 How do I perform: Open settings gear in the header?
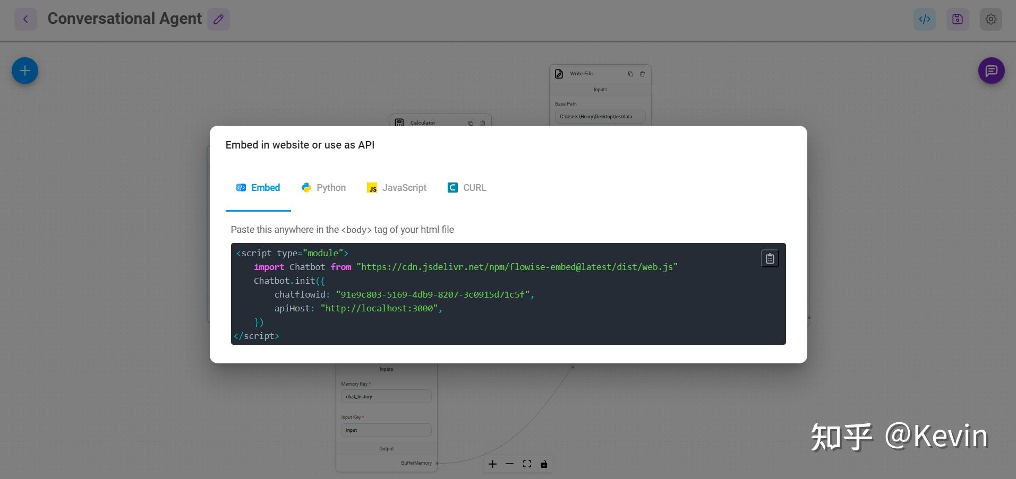(x=991, y=19)
